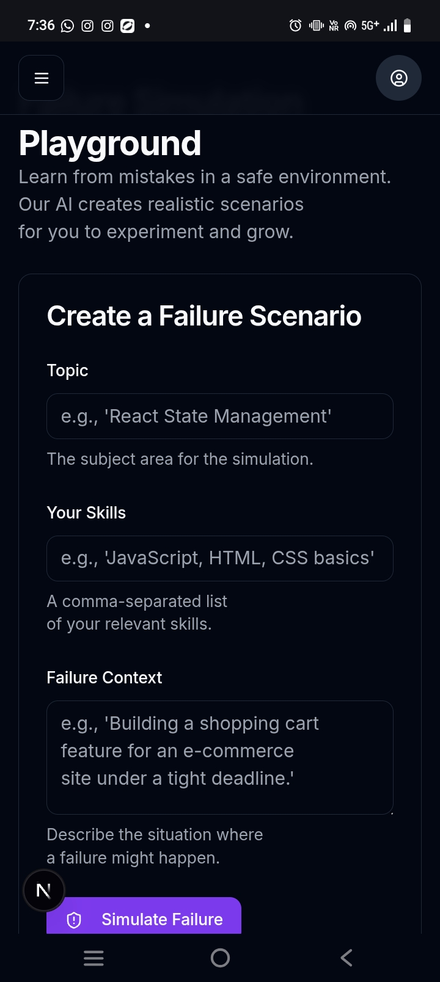Tap the Create a Failure Scenario heading
440x982 pixels.
[204, 316]
